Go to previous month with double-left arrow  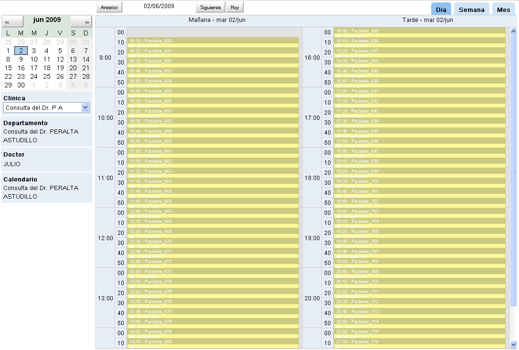pos(12,21)
